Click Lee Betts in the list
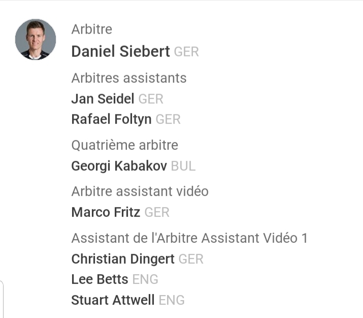 tap(100, 279)
